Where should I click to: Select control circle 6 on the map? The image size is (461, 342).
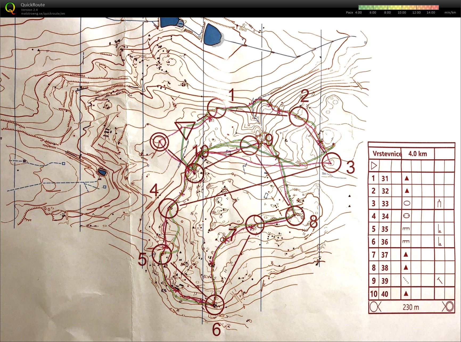click(215, 305)
